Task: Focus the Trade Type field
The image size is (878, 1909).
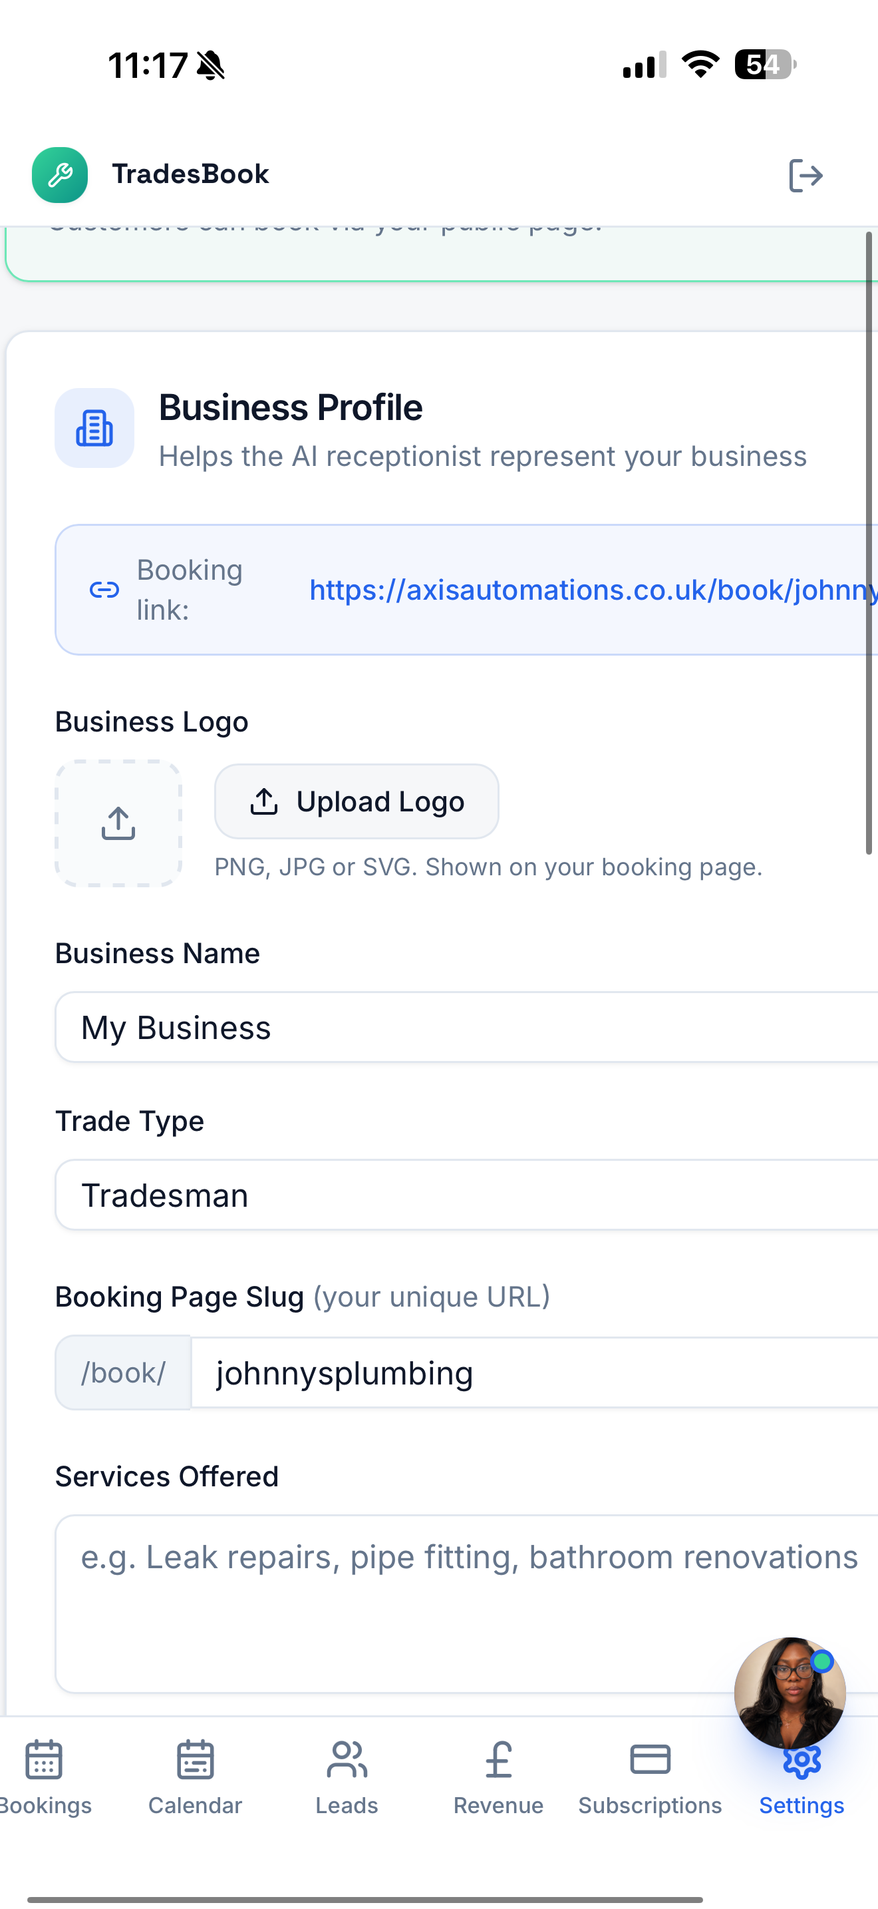Action: pyautogui.click(x=466, y=1195)
